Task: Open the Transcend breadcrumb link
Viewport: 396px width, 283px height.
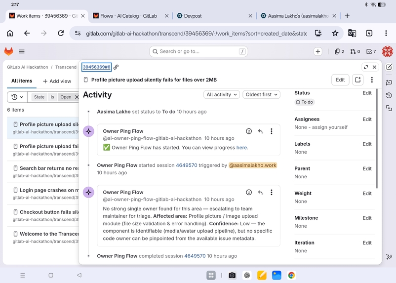Action: tap(66, 67)
